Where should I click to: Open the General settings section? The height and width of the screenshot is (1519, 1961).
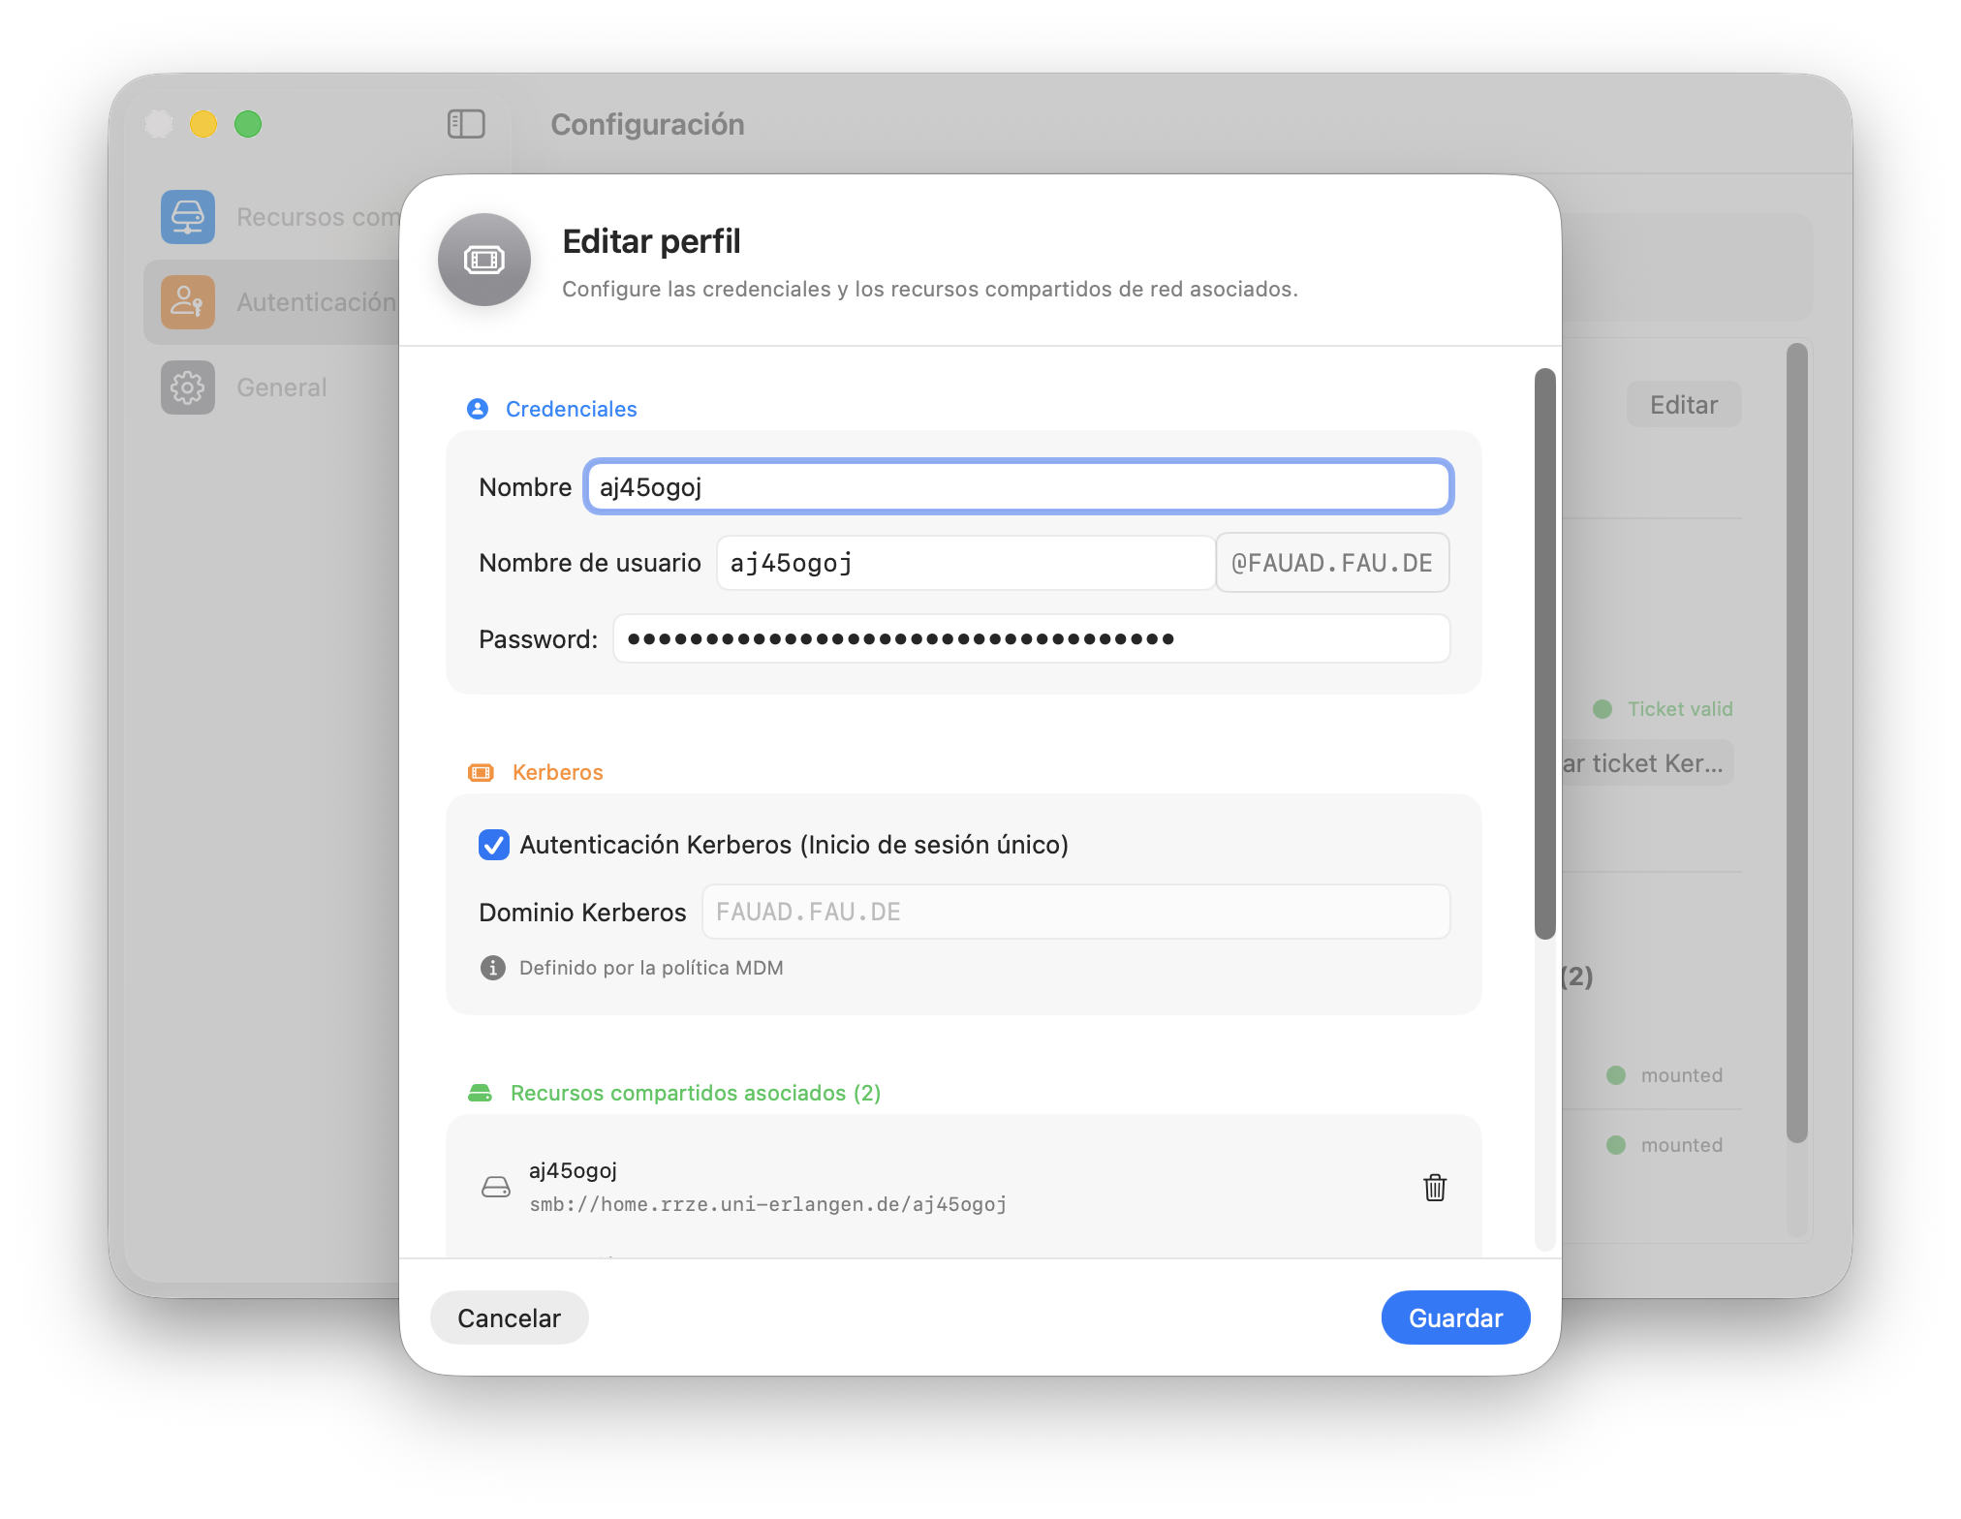(281, 387)
